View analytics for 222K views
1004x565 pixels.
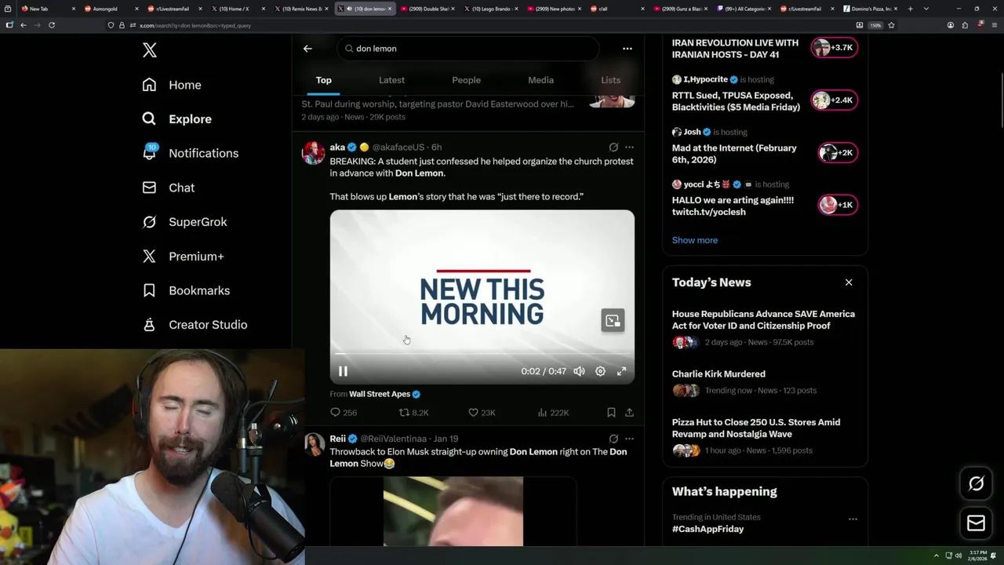pyautogui.click(x=553, y=413)
